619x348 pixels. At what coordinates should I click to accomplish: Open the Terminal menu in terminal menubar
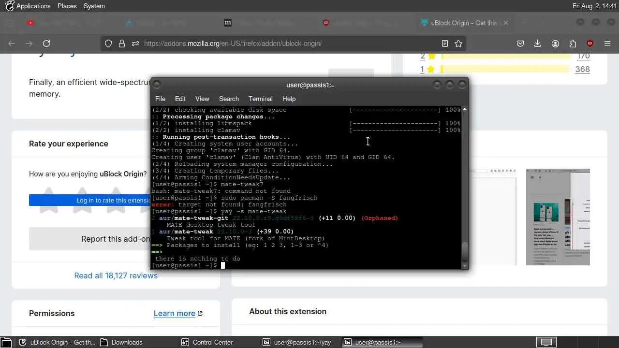(261, 99)
